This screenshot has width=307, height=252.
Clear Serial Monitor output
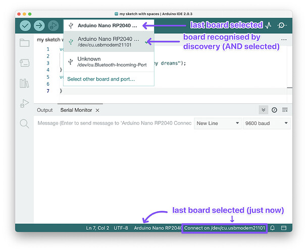[x=285, y=110]
